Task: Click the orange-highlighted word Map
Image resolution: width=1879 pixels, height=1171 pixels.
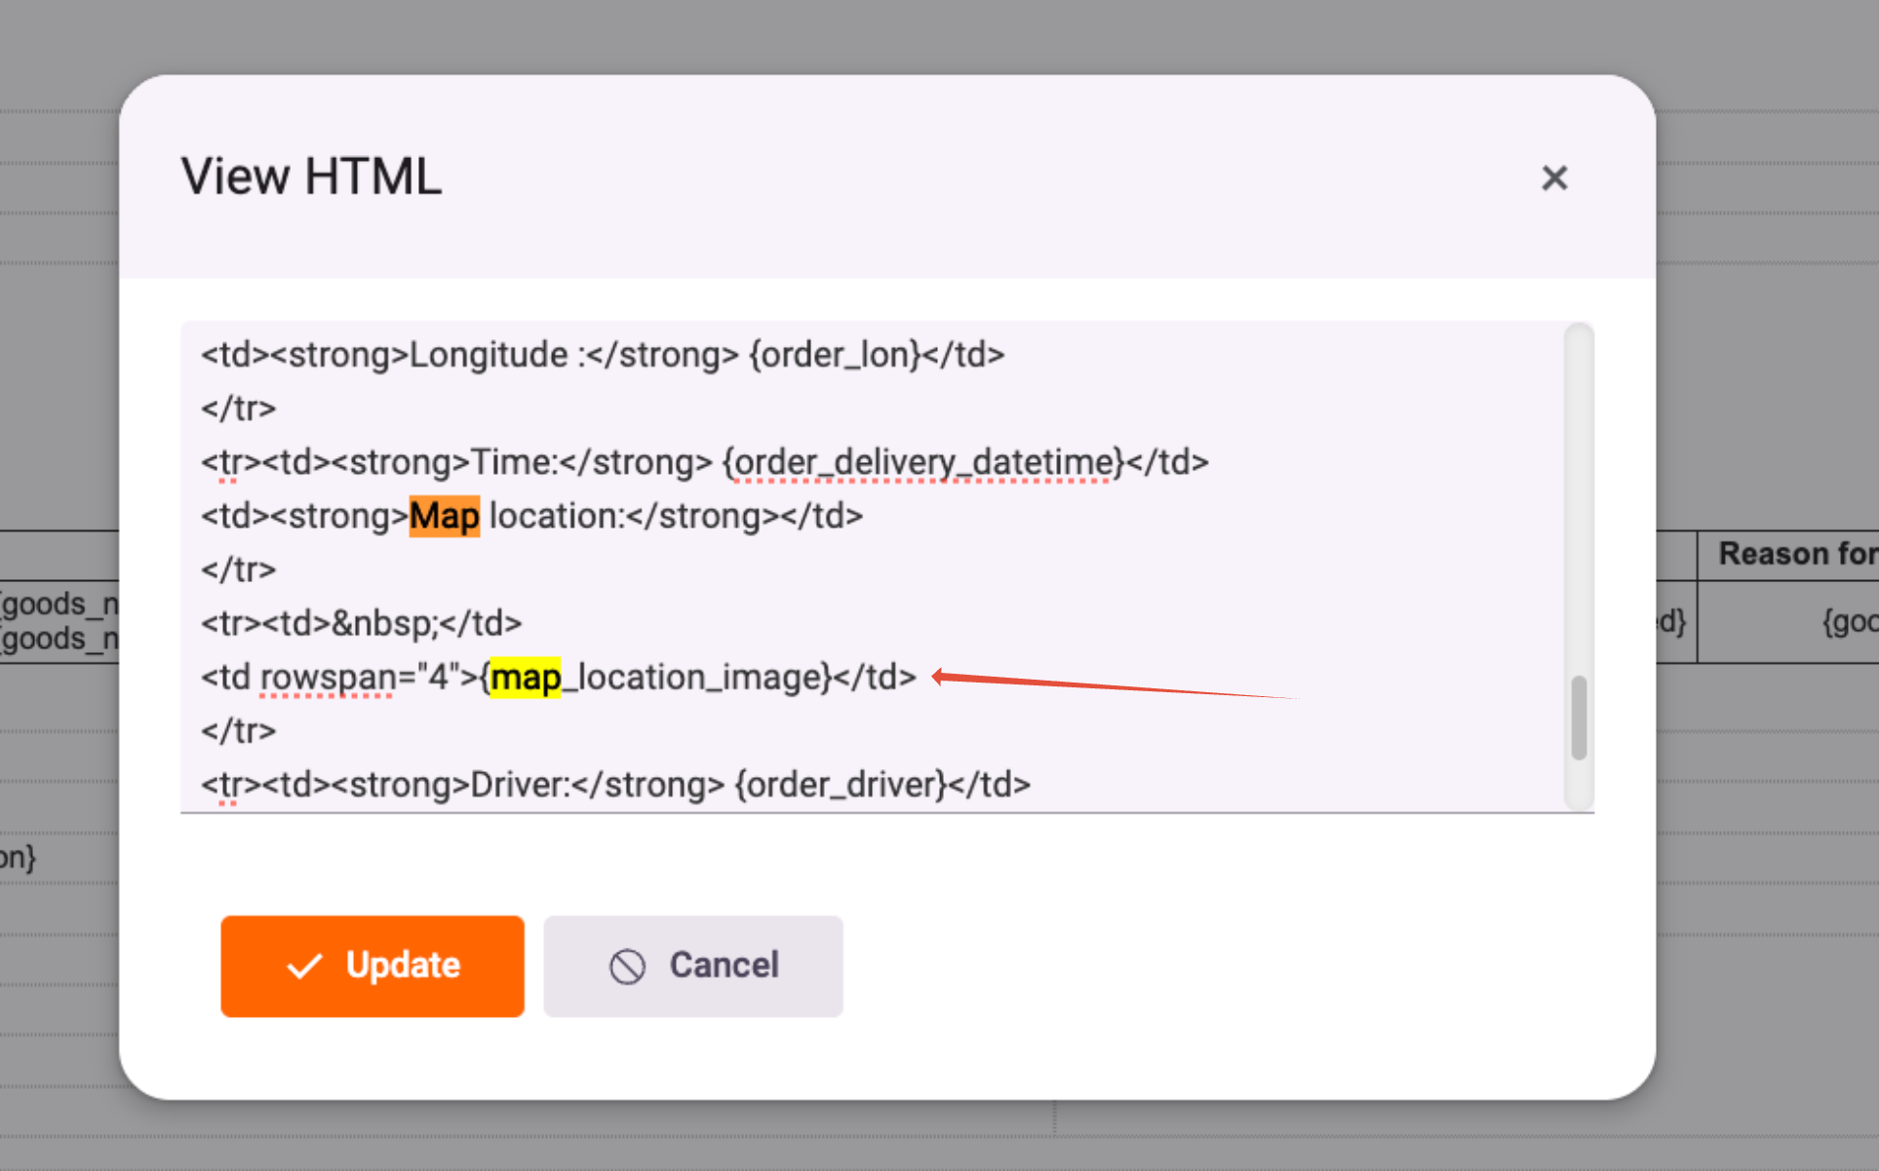Action: [x=444, y=516]
